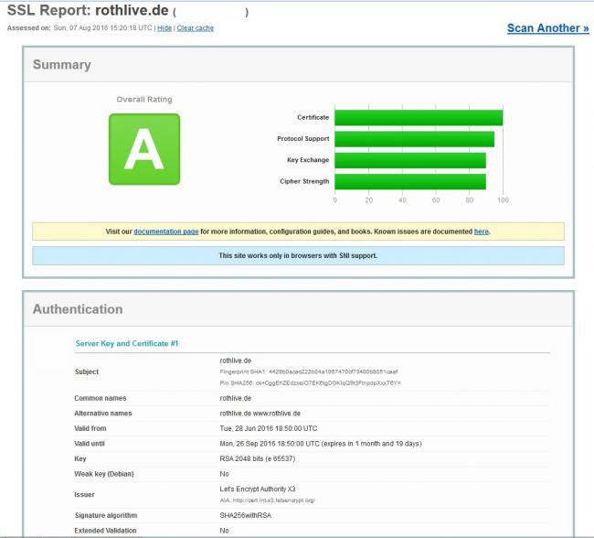Click the Weak key (Debian) No value
The image size is (594, 538).
tap(224, 474)
